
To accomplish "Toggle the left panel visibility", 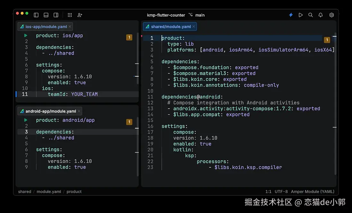I will pos(36,15).
